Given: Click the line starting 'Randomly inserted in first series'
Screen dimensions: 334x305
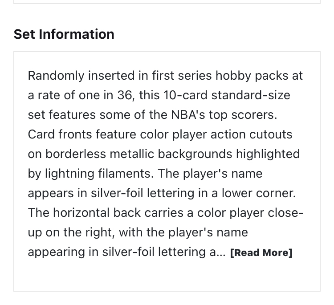Looking at the screenshot, I should (x=165, y=76).
